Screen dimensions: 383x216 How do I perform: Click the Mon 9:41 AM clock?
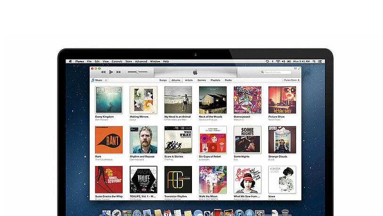coord(301,62)
